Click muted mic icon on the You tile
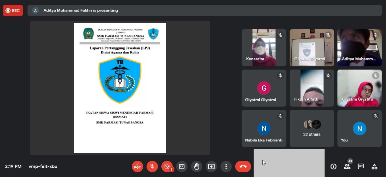386x177 pixels. coord(376,116)
